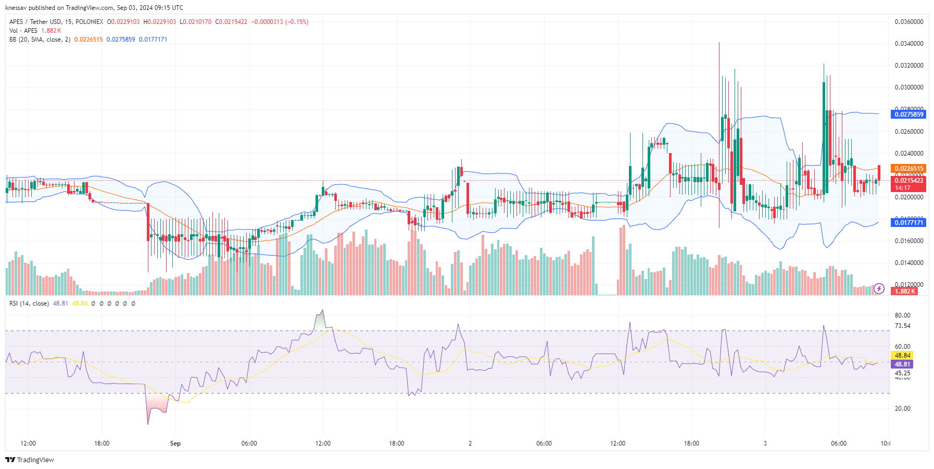Click the blue 0.0177171 price axis tag

pyautogui.click(x=909, y=223)
